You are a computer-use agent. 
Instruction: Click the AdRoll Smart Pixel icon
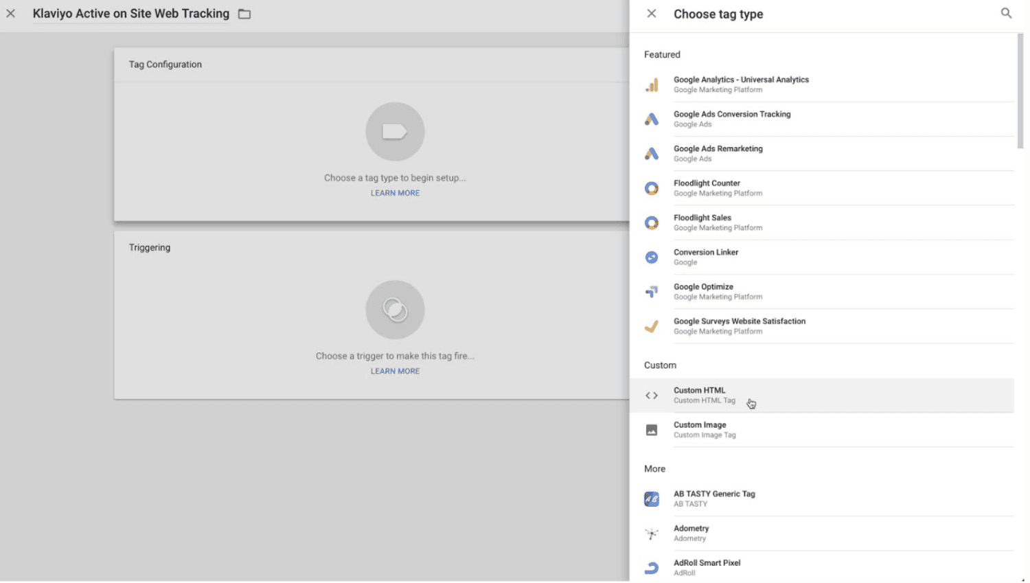tap(652, 568)
